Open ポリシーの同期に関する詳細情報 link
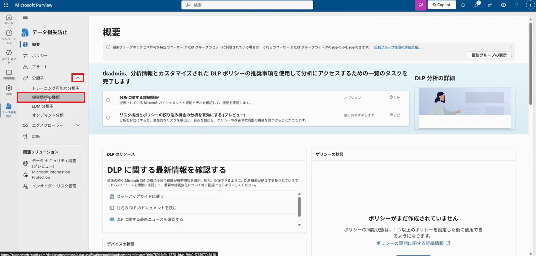Screen dimensions: 536x256 410,243
